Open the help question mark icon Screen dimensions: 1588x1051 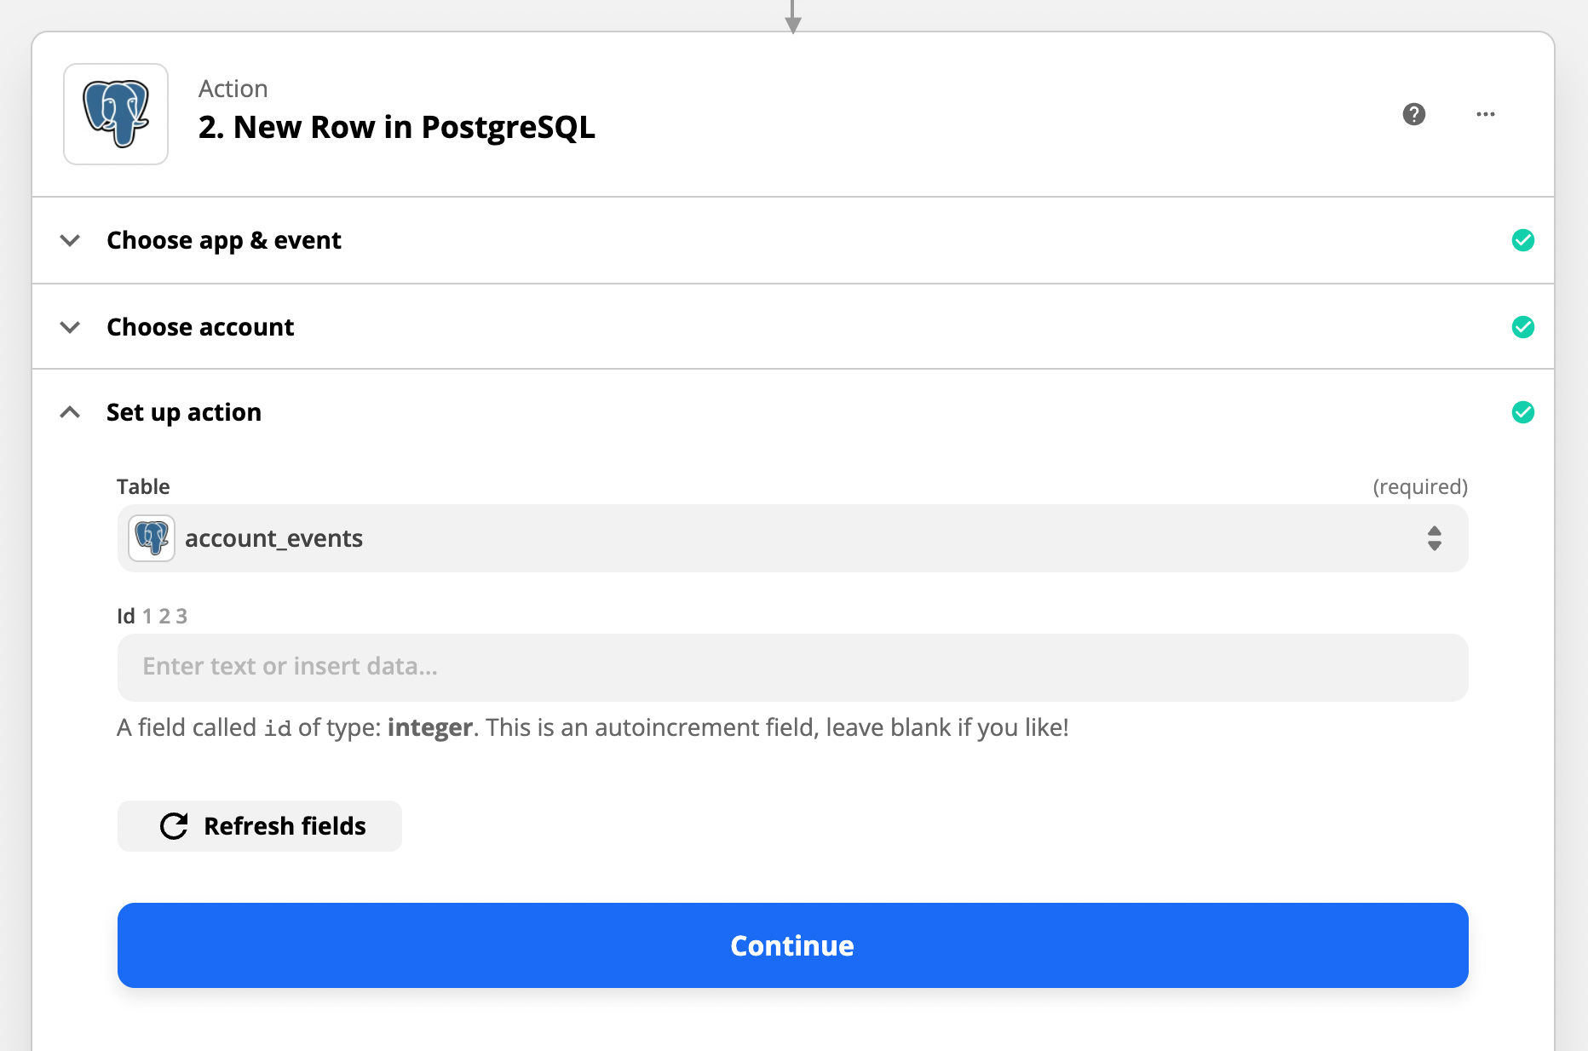pyautogui.click(x=1414, y=114)
